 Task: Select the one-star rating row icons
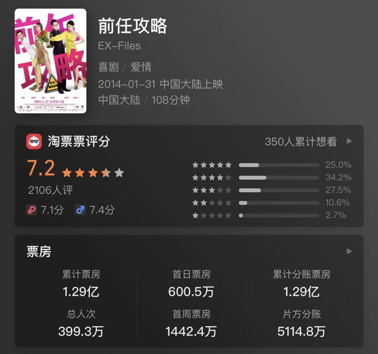(x=212, y=215)
